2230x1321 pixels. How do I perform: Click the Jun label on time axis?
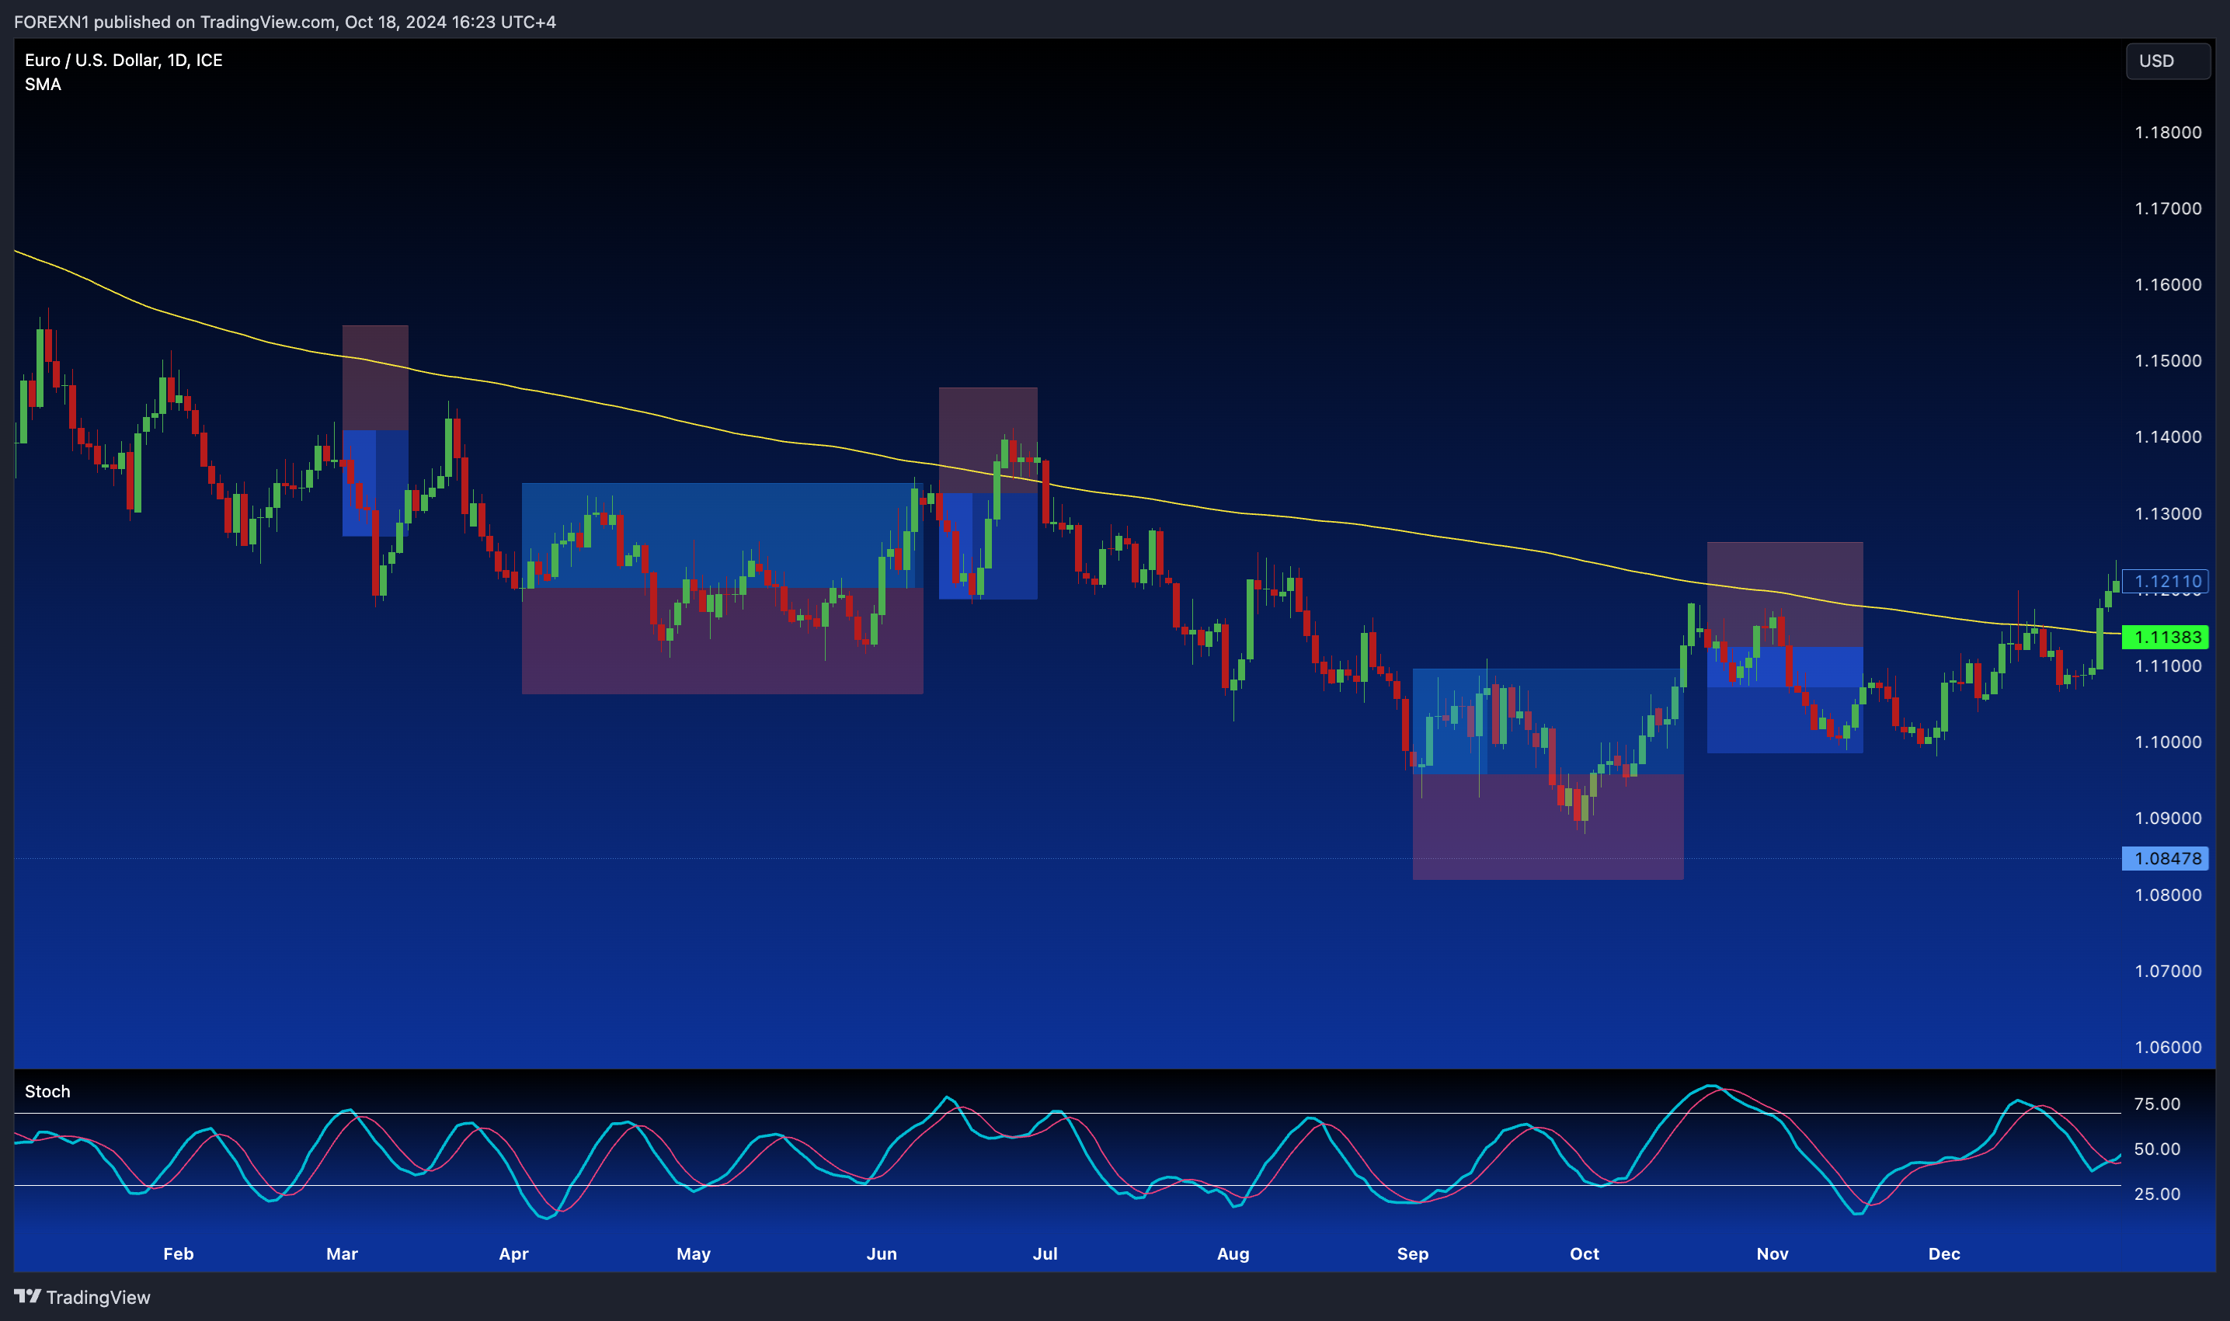point(882,1253)
